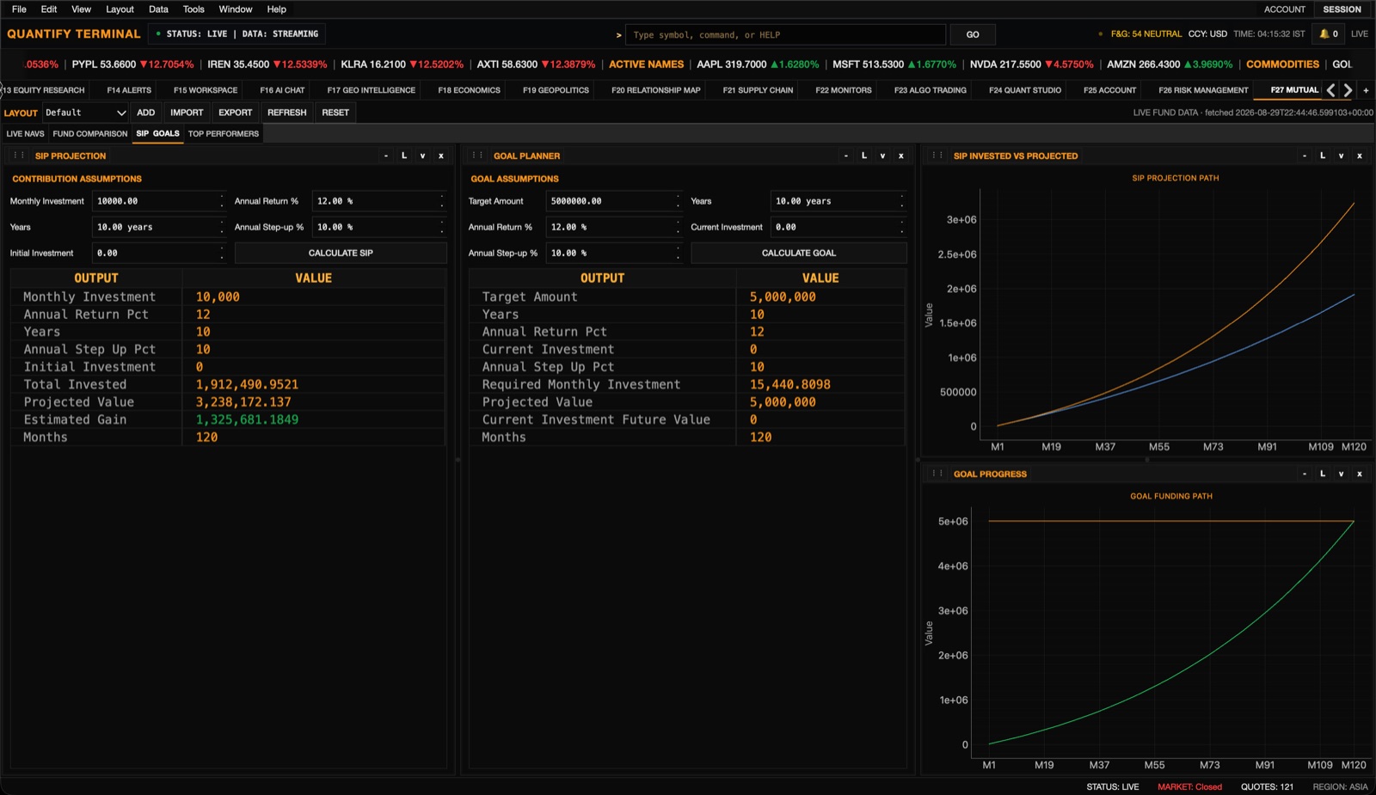Collapse Goal Planner panel with v icon
The image size is (1376, 795).
tap(882, 156)
